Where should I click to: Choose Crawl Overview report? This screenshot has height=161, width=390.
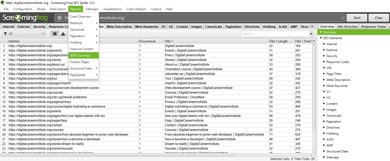pyautogui.click(x=84, y=17)
